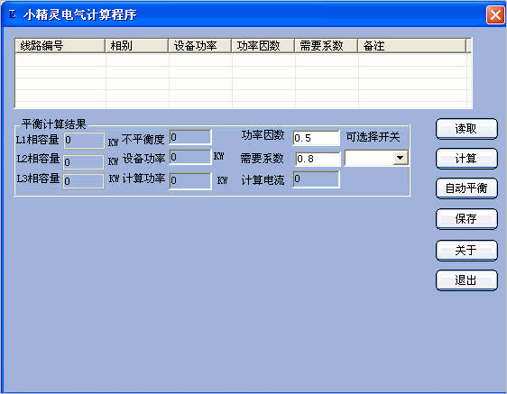Image resolution: width=507 pixels, height=394 pixels.
Task: Run 自动平衡 auto balance
Action: [x=466, y=188]
